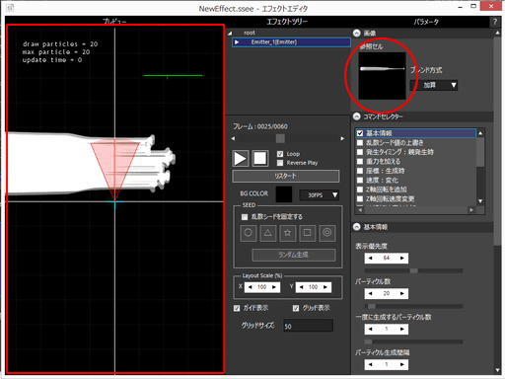505x379 pixels.
Task: Select the circle seed preset
Action: coord(249,233)
